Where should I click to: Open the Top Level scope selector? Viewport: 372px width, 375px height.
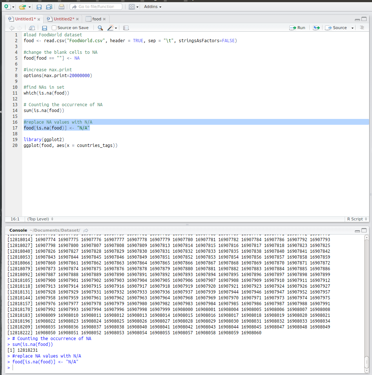[40, 219]
